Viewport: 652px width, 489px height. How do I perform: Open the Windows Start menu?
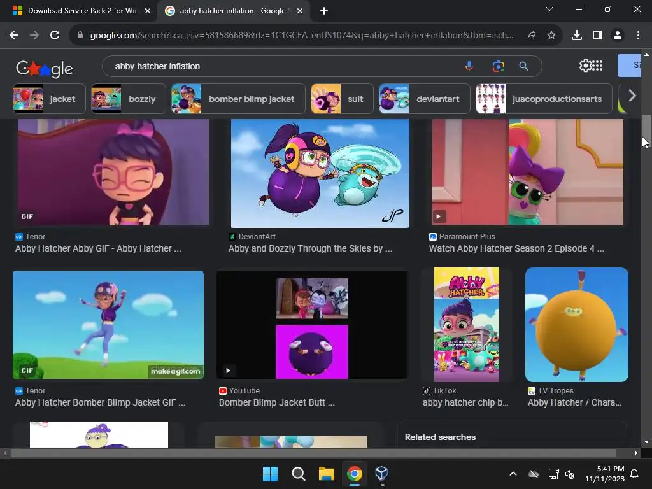tap(270, 474)
